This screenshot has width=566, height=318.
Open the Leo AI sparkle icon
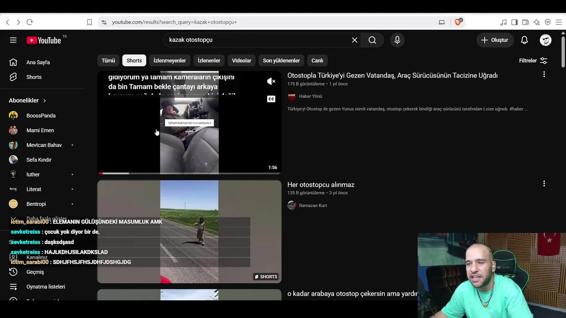536,22
